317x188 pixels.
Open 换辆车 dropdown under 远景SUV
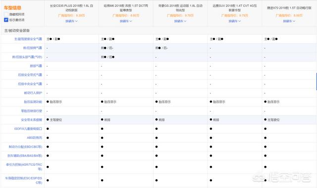pyautogui.click(x=235, y=21)
